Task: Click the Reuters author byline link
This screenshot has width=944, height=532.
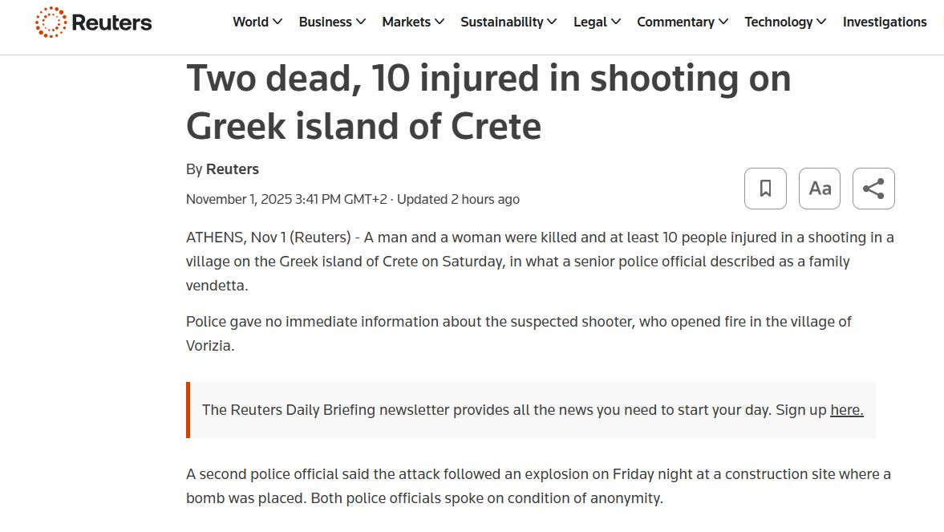Action: [x=233, y=169]
